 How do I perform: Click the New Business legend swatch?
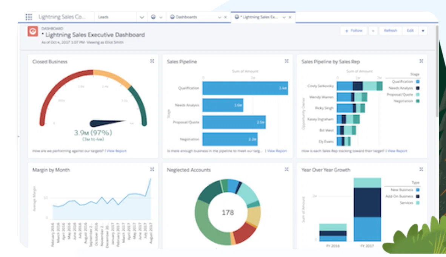click(418, 190)
